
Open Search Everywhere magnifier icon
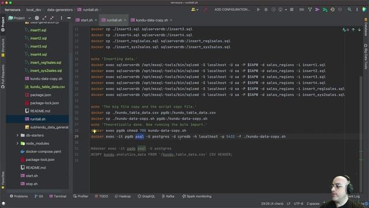coord(349,10)
